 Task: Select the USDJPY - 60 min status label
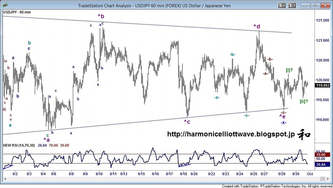(17, 12)
